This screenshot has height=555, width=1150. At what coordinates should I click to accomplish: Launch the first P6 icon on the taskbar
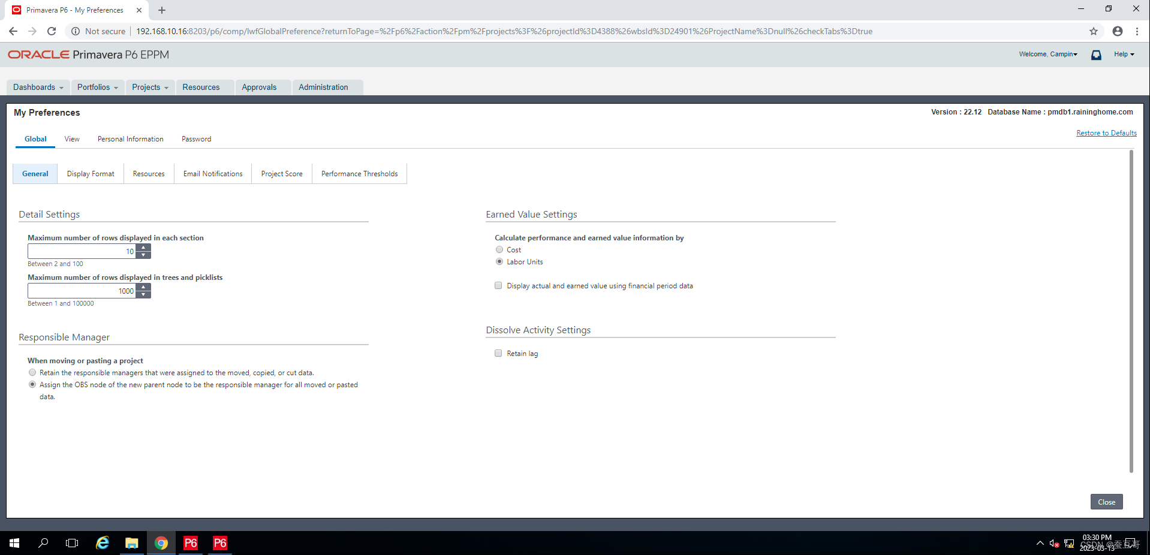point(190,542)
